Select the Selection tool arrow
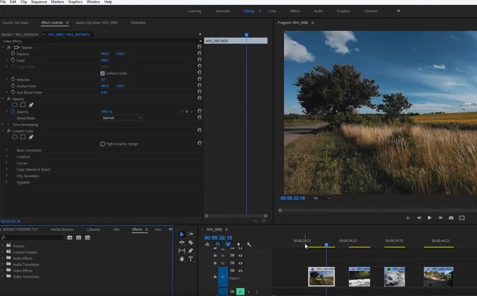 (x=182, y=234)
